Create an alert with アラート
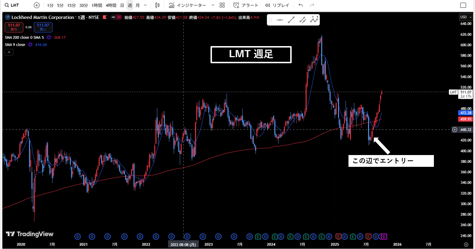475x249 pixels. [x=246, y=5]
